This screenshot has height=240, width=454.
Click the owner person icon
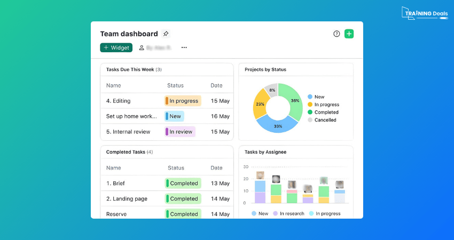[142, 47]
